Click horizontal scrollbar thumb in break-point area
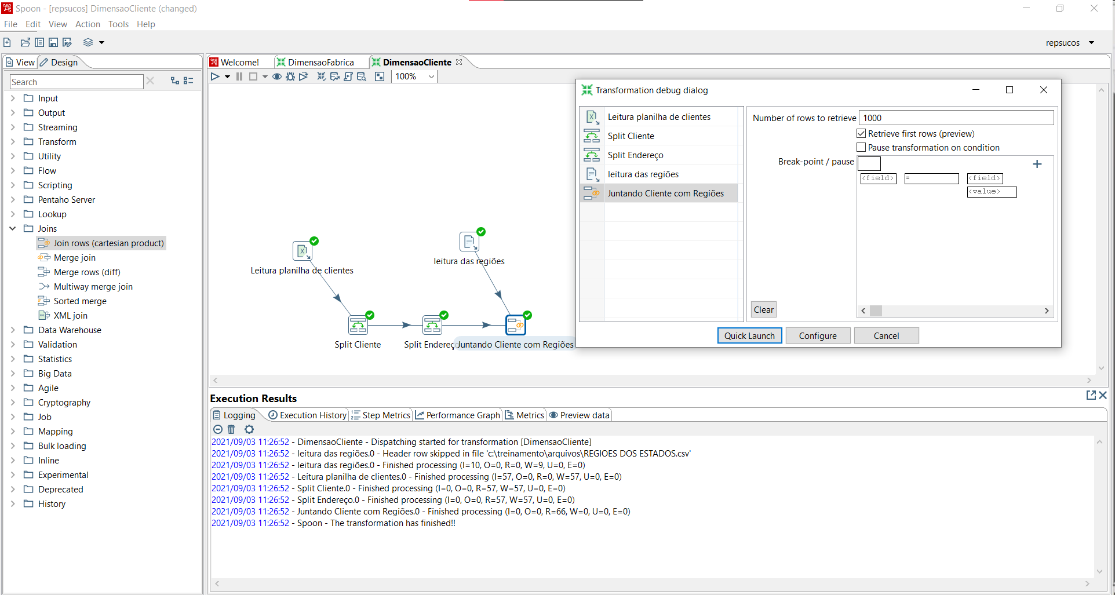This screenshot has height=595, width=1115. (876, 311)
